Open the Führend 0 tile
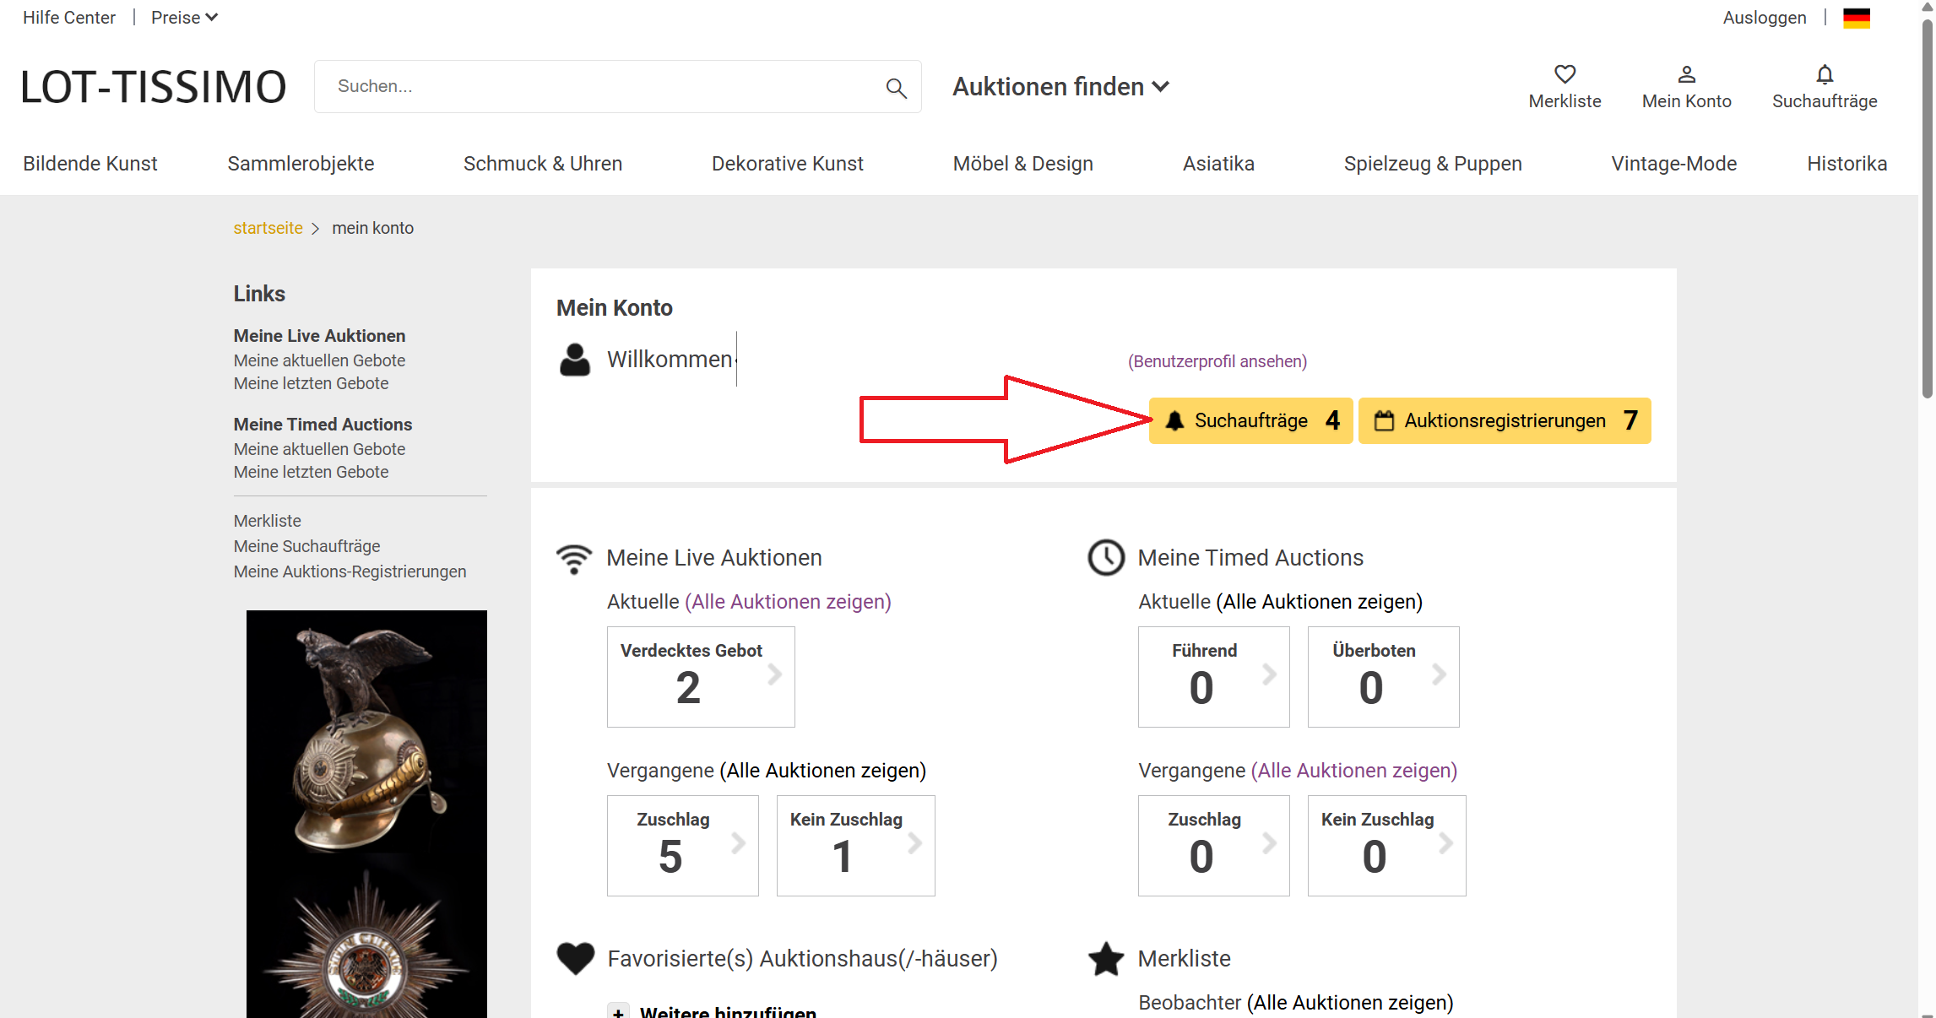Image resolution: width=1936 pixels, height=1018 pixels. 1213,676
